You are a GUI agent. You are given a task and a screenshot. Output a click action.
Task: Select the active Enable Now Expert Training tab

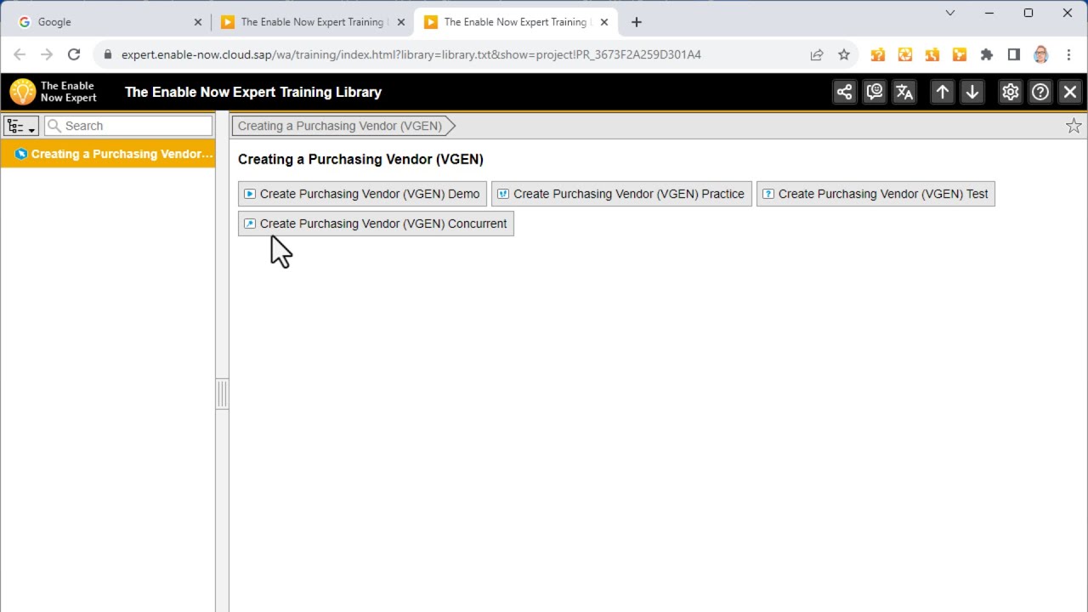515,22
